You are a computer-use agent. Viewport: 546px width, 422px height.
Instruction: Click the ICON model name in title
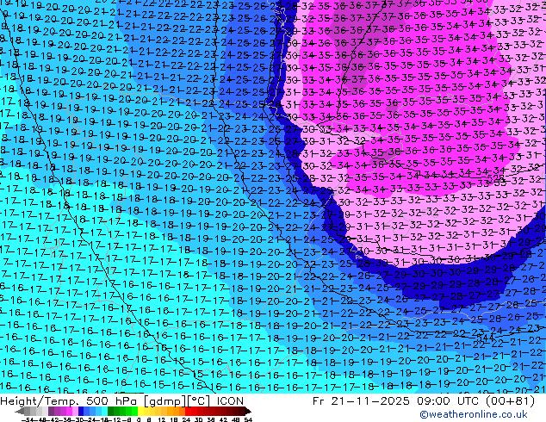[230, 401]
